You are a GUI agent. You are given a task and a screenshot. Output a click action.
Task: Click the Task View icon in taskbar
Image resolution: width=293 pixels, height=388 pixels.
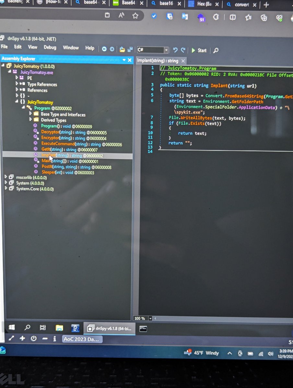42,328
